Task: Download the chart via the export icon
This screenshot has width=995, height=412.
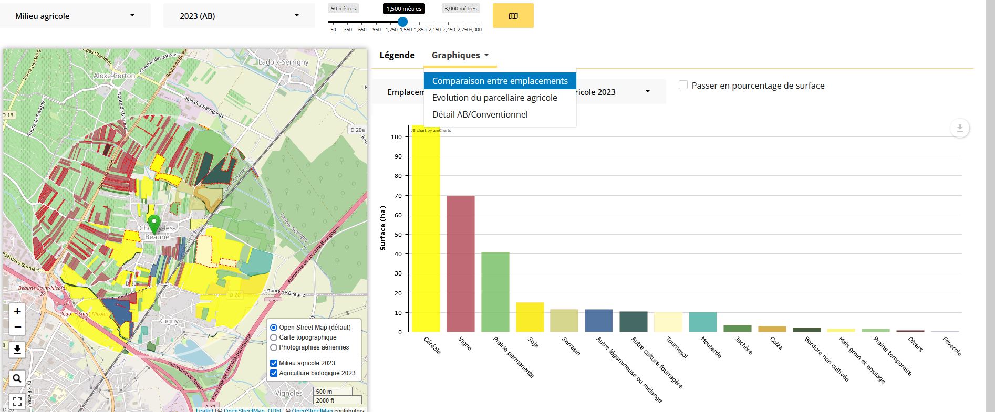Action: click(x=960, y=128)
